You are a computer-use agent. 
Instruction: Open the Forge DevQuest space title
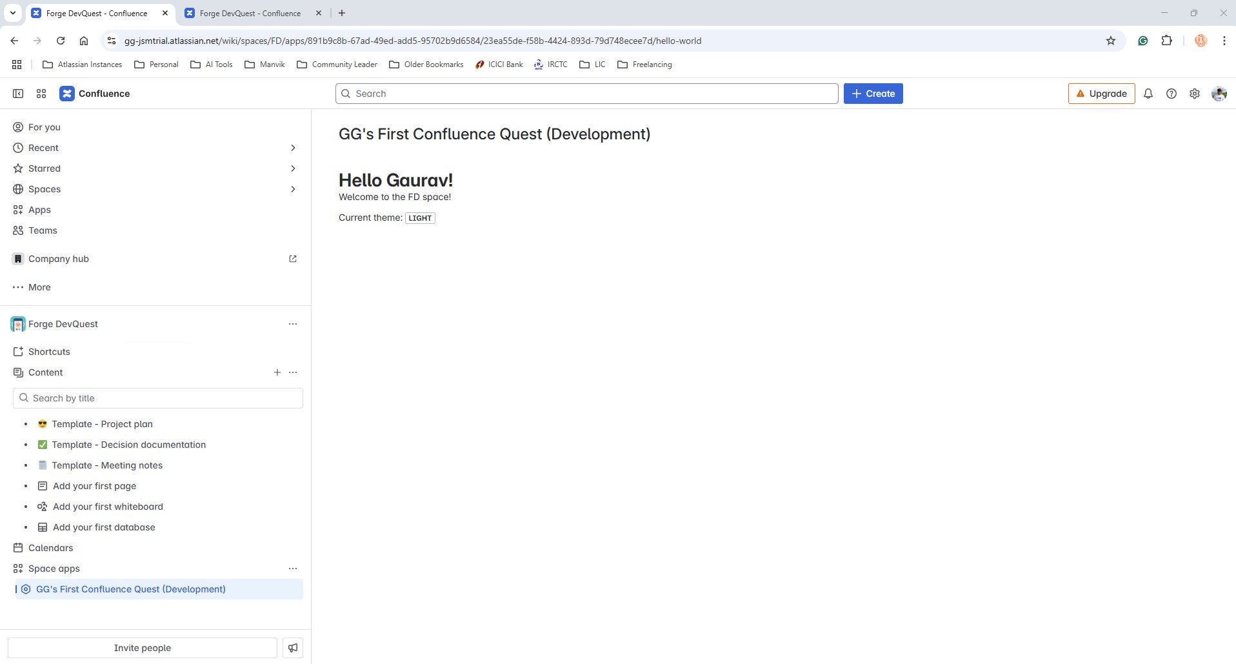(63, 324)
